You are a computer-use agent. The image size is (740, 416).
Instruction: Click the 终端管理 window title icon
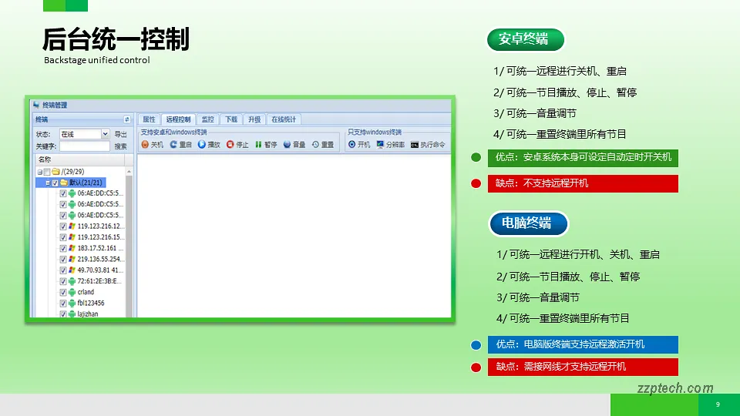click(x=36, y=105)
